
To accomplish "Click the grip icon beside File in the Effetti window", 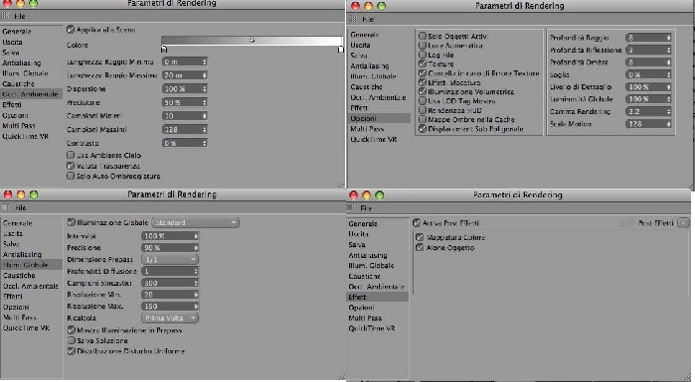I will pyautogui.click(x=352, y=208).
